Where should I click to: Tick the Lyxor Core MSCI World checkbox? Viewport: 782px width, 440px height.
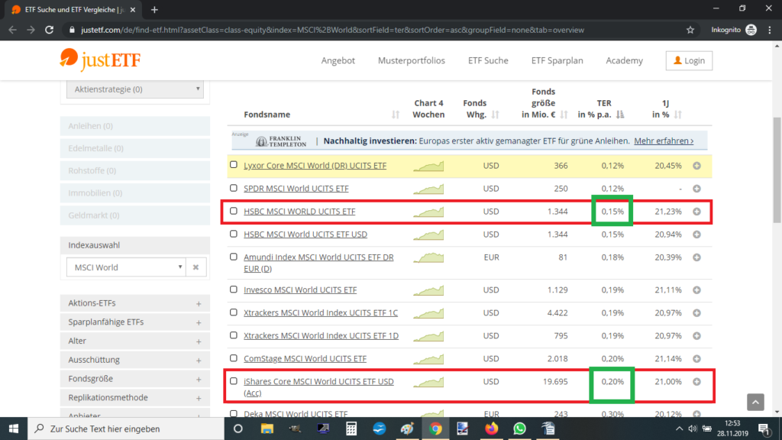(234, 164)
